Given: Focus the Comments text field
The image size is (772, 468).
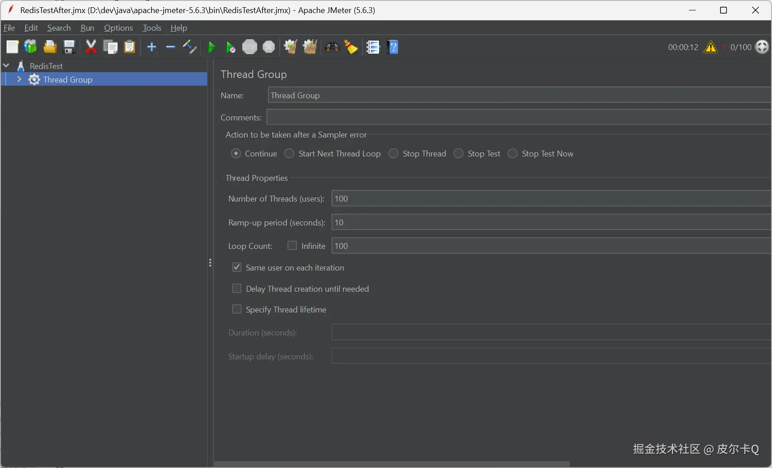Looking at the screenshot, I should click(x=519, y=117).
